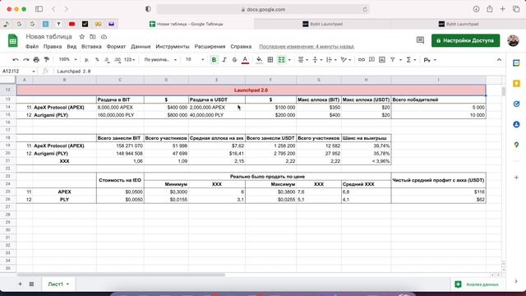Open input tools (Ру) button
Viewport: 526px width, 296px height.
pyautogui.click(x=430, y=60)
